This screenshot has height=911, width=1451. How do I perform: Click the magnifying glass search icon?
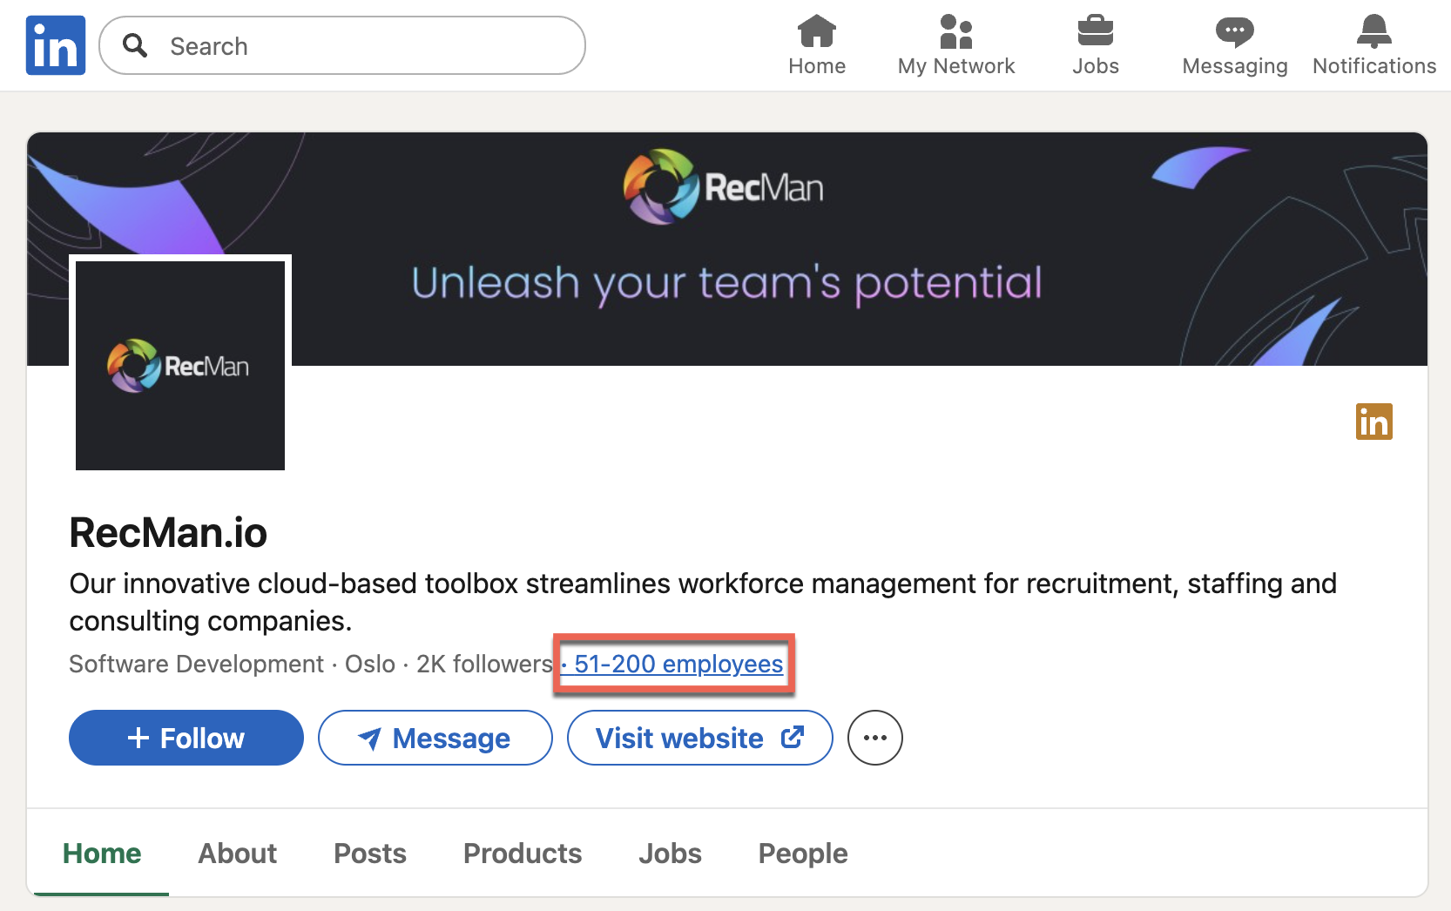point(135,45)
